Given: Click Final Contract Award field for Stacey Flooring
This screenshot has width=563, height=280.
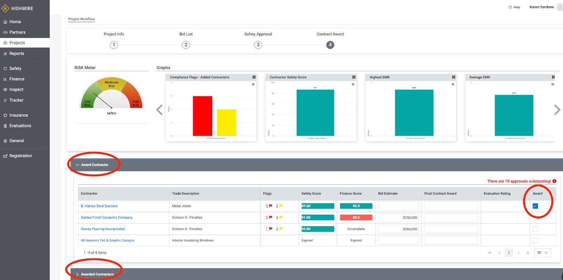Looking at the screenshot, I should [x=451, y=229].
